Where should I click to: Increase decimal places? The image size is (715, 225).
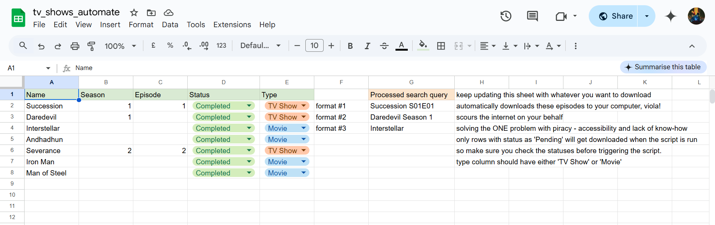[x=204, y=46]
